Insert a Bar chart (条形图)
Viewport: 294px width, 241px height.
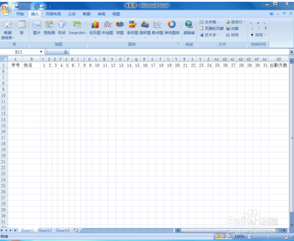132,29
